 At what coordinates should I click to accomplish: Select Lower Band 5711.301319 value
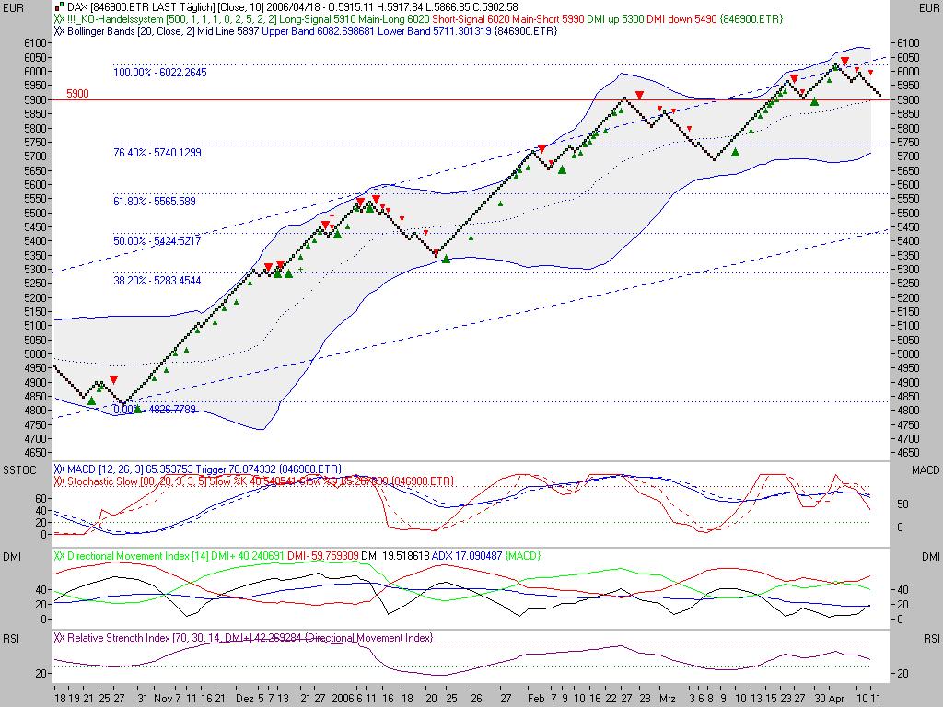[435, 30]
